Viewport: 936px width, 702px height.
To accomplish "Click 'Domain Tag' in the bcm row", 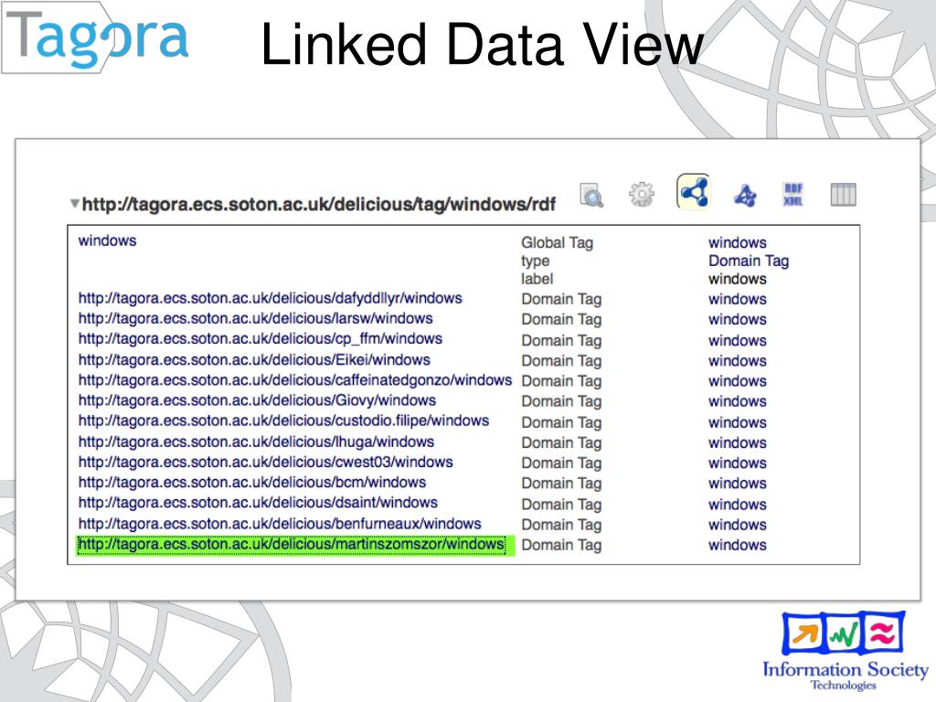I will [x=561, y=484].
